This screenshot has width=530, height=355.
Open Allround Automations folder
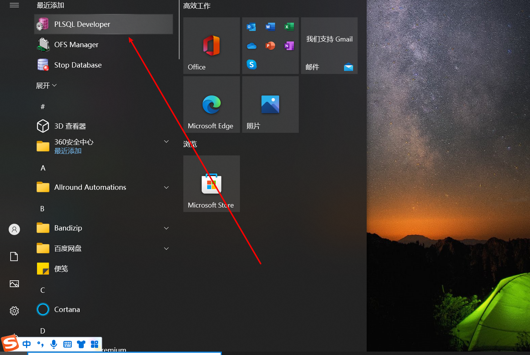point(103,187)
